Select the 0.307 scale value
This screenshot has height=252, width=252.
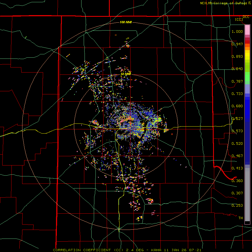pyautogui.click(x=237, y=193)
